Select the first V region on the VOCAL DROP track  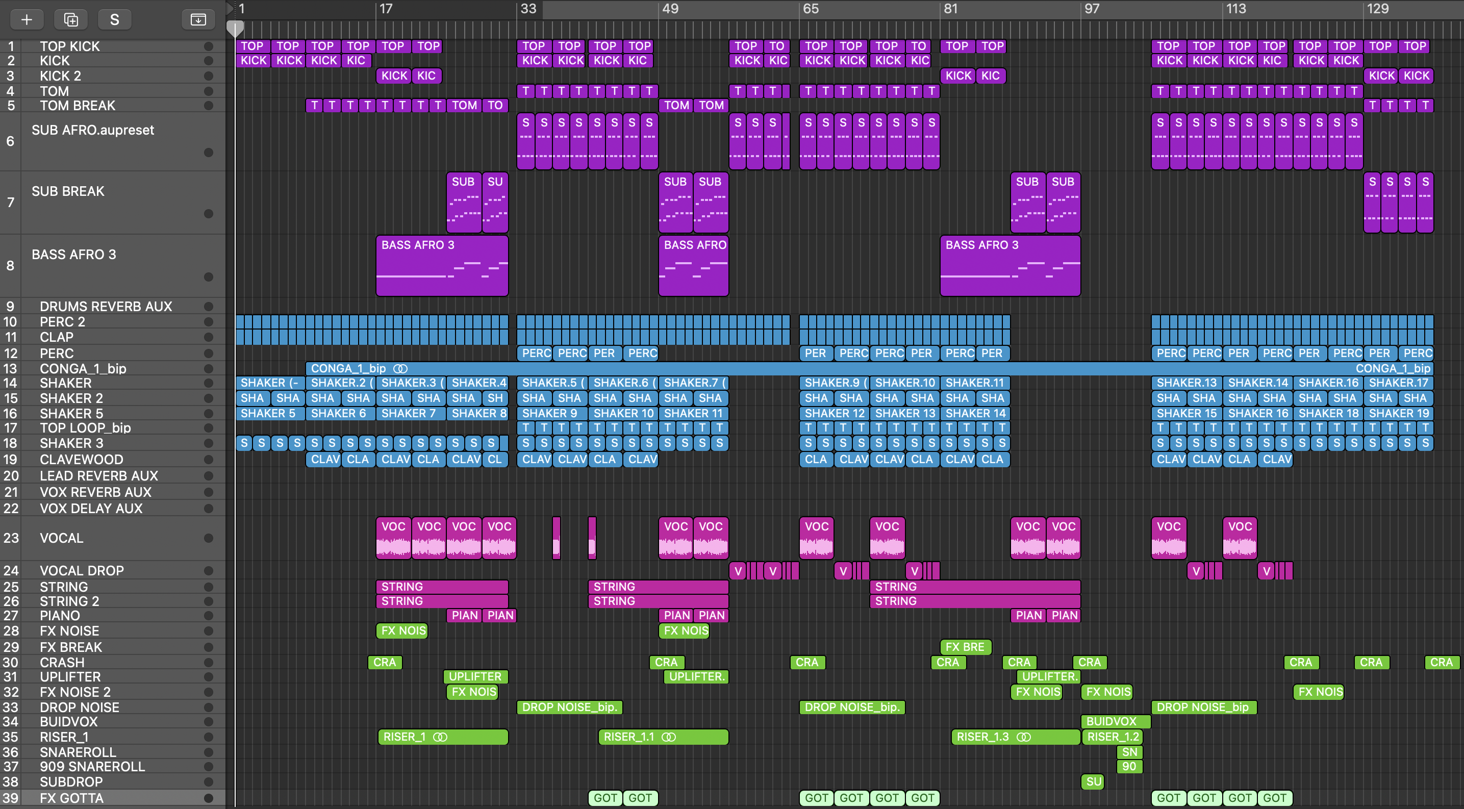tap(738, 571)
